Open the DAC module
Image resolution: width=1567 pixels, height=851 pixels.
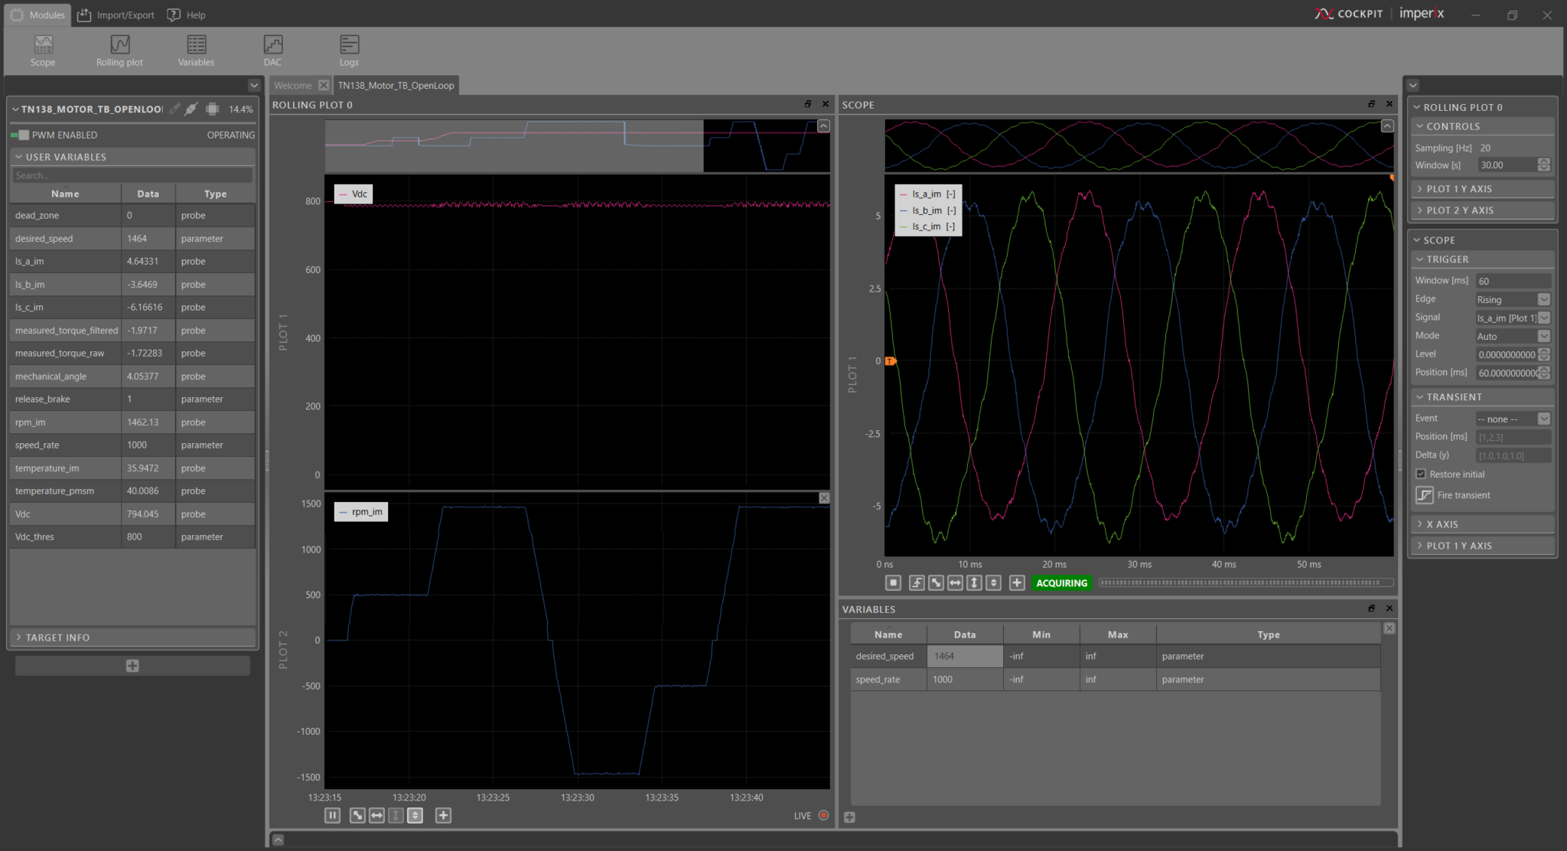point(272,51)
